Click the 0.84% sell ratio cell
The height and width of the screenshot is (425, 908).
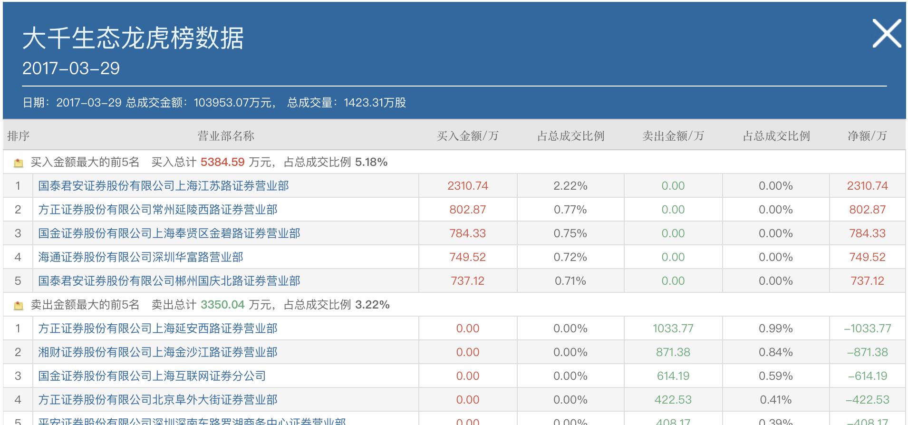776,352
